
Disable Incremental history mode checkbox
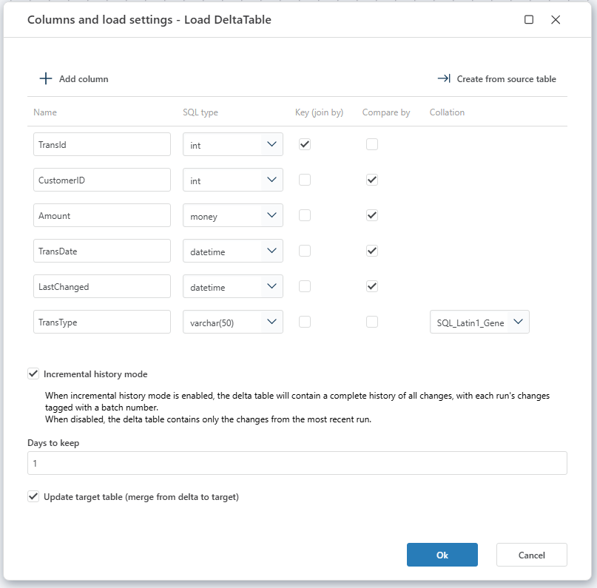click(33, 374)
